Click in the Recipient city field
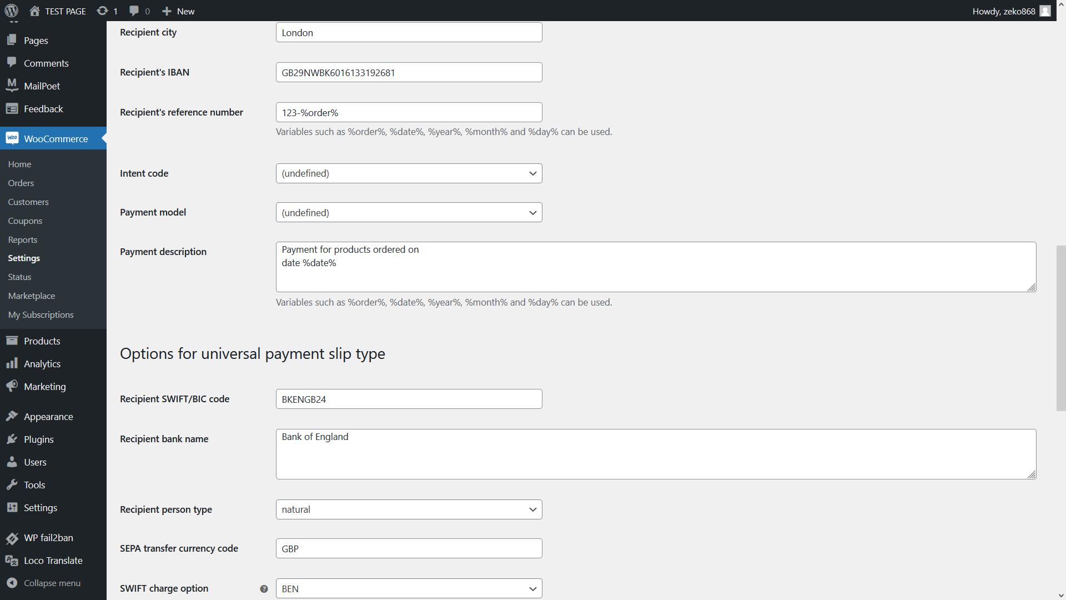Image resolution: width=1066 pixels, height=600 pixels. click(409, 32)
